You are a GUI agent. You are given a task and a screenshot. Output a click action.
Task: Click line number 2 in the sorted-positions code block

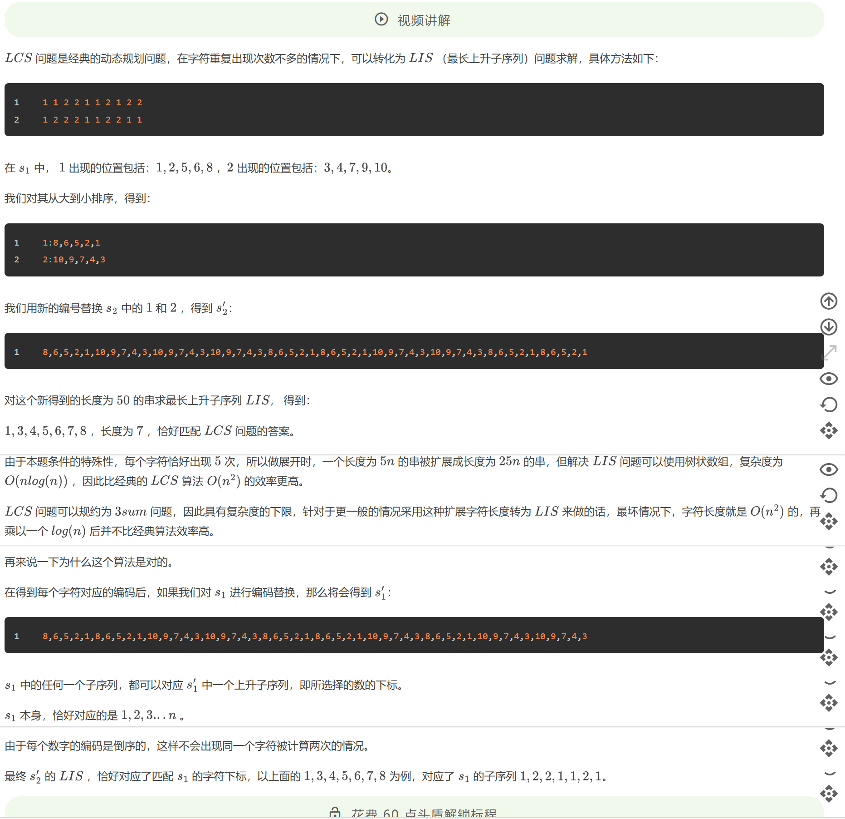point(17,260)
